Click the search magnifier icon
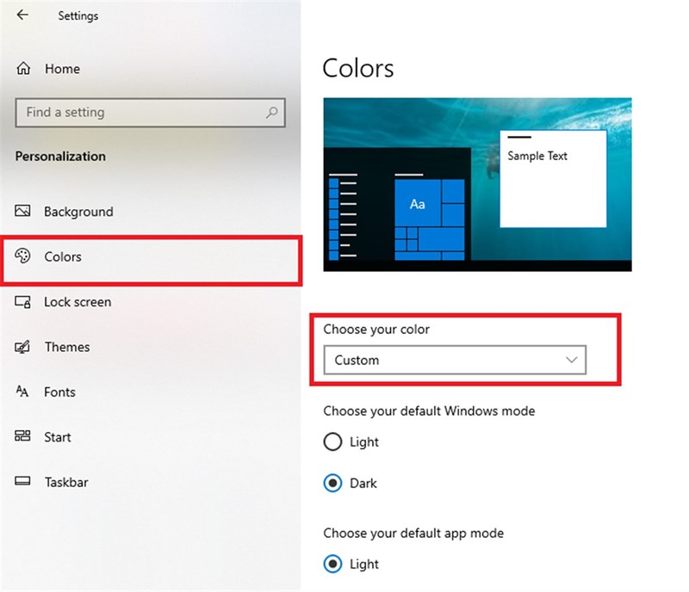This screenshot has width=689, height=592. pos(272,113)
